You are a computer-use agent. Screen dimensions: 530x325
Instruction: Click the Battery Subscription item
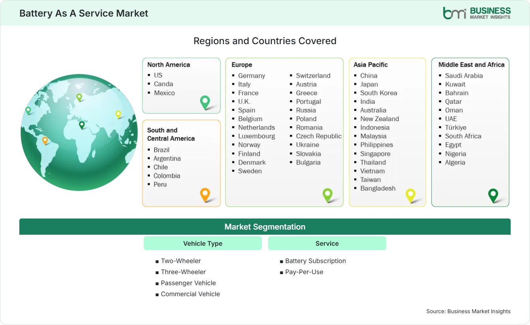pos(315,261)
